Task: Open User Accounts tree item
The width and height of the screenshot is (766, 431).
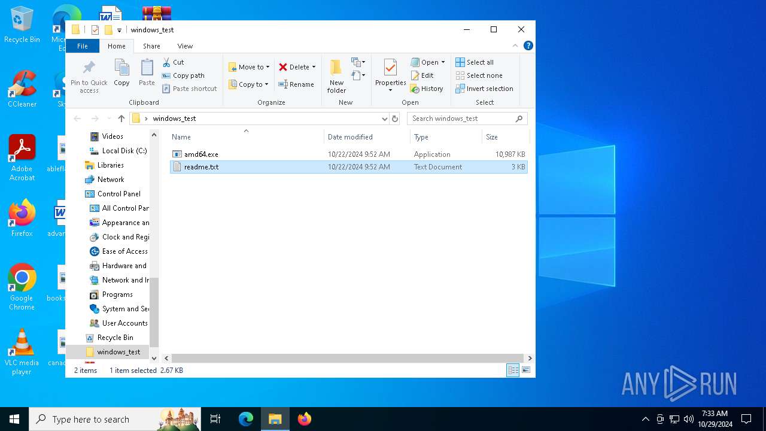Action: (119, 323)
